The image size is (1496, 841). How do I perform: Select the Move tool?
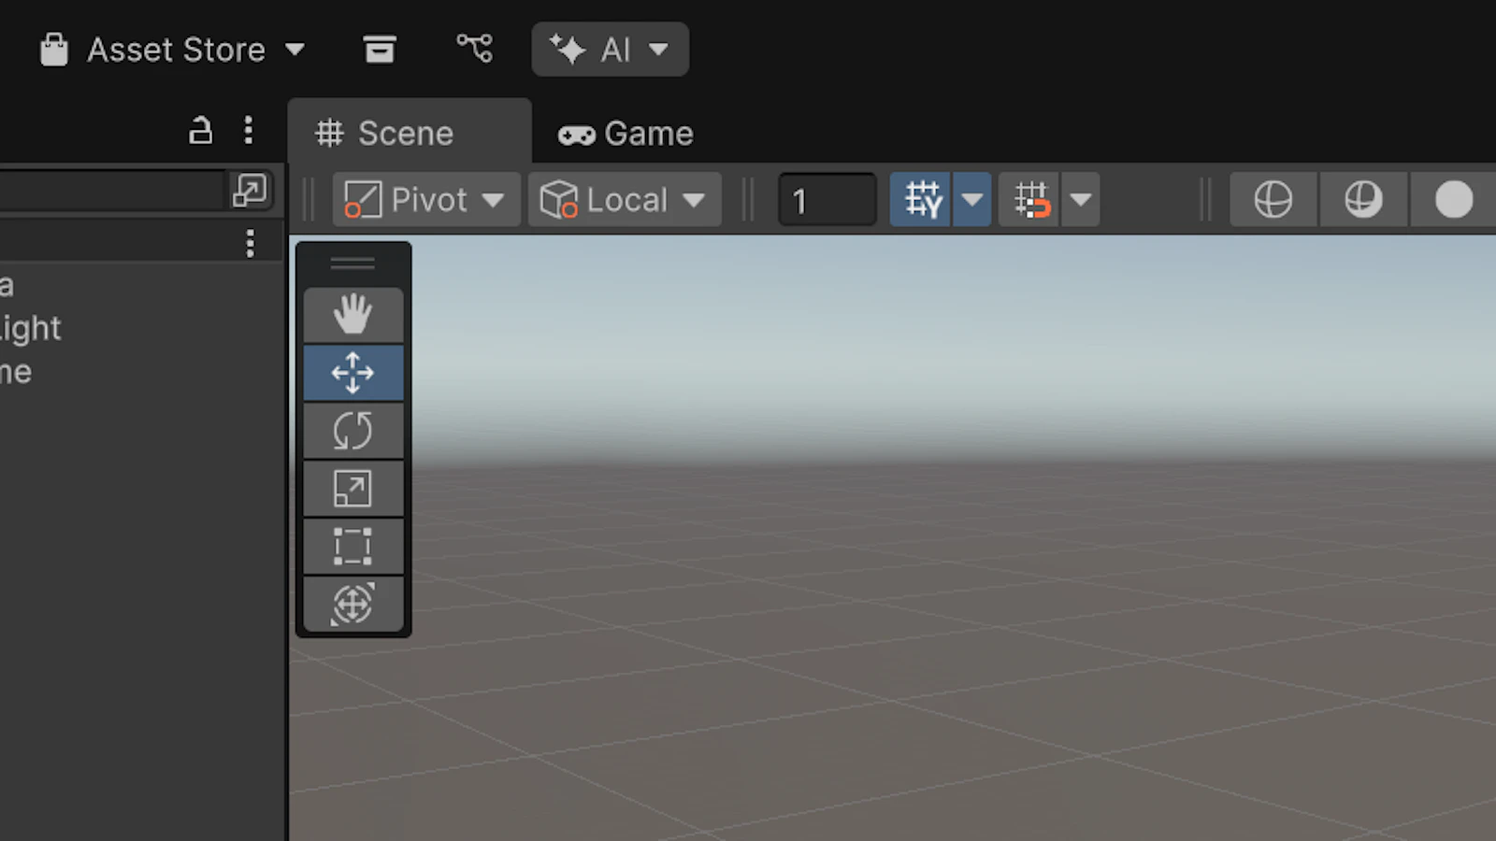tap(353, 373)
